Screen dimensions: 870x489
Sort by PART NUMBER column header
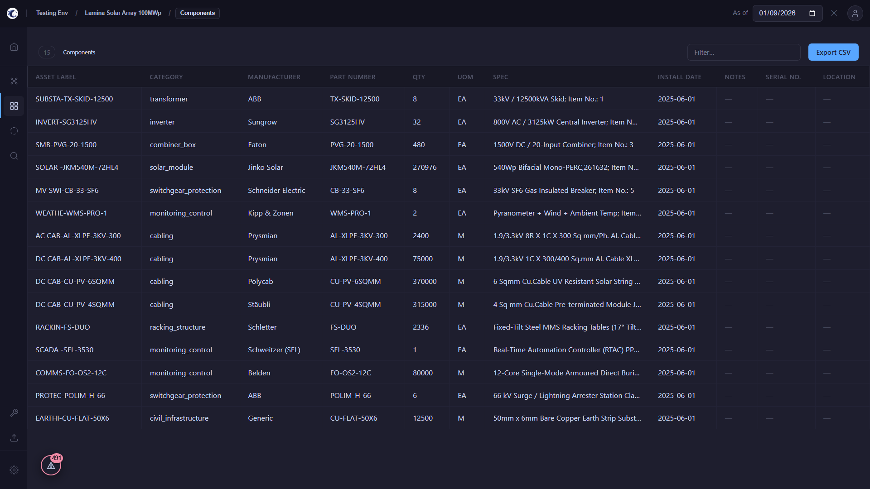[x=353, y=77]
